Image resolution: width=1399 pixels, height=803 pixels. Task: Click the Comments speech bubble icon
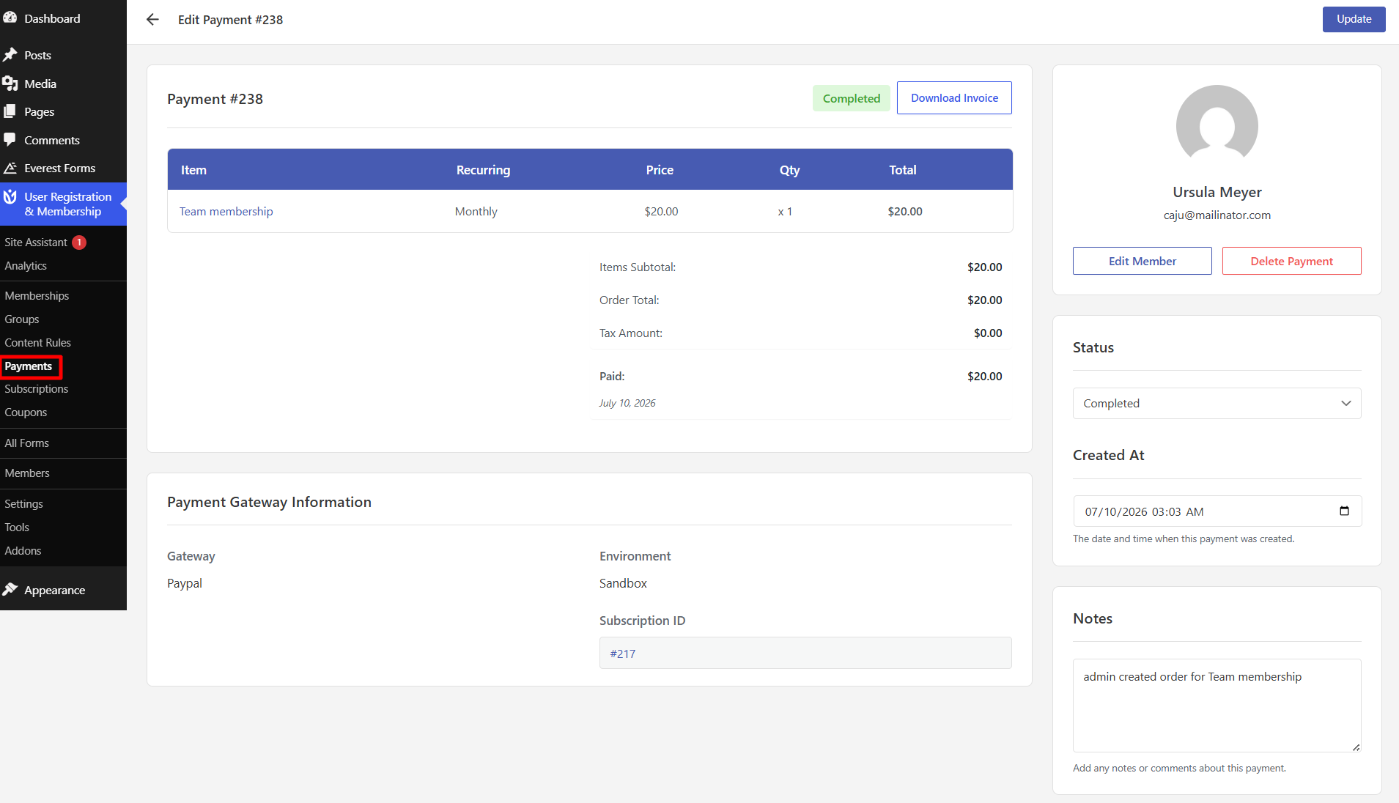point(10,139)
